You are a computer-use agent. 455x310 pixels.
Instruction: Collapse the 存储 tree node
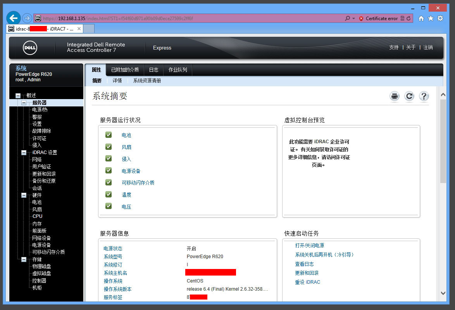click(24, 259)
